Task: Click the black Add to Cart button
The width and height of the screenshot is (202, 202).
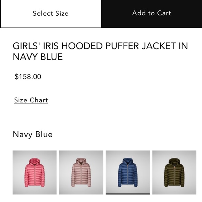Action: [151, 14]
